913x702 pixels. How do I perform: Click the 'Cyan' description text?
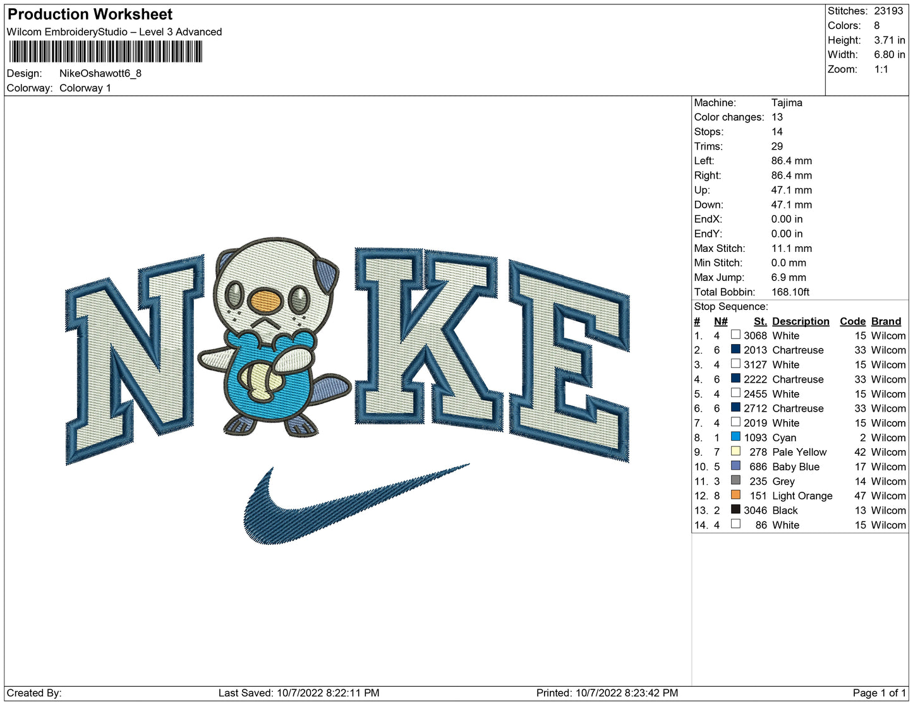(784, 437)
